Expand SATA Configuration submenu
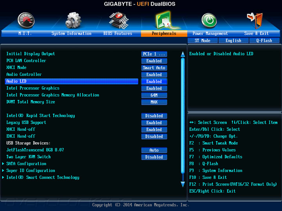Viewport: 282px width, 211px height. (26, 164)
